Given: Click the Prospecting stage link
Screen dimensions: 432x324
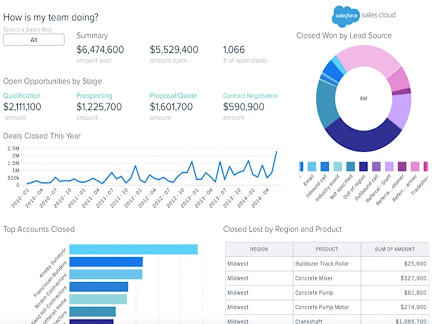Looking at the screenshot, I should point(94,95).
